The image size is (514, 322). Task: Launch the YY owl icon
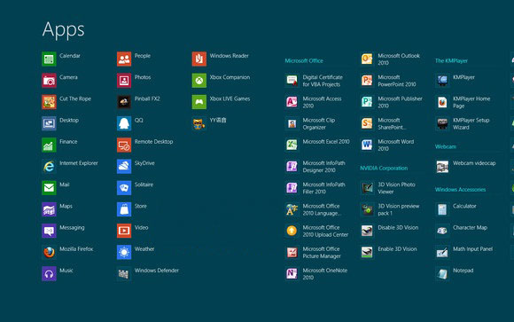(x=199, y=123)
